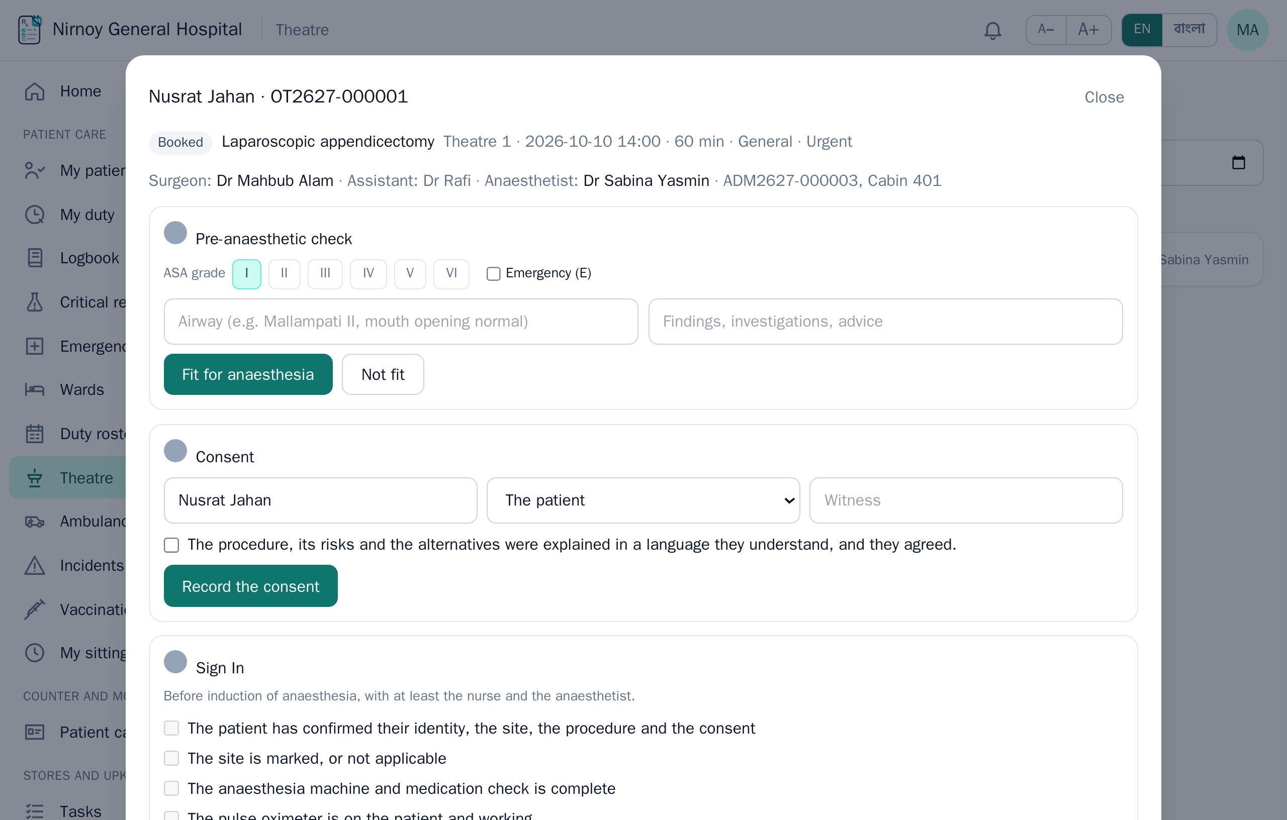Viewport: 1287px width, 820px height.
Task: Switch language to বাংলা
Action: (1189, 29)
